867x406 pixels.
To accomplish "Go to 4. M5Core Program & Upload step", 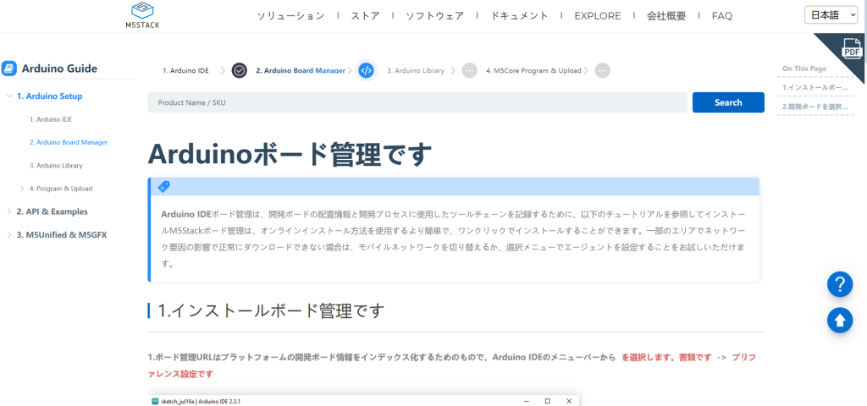I will (533, 71).
